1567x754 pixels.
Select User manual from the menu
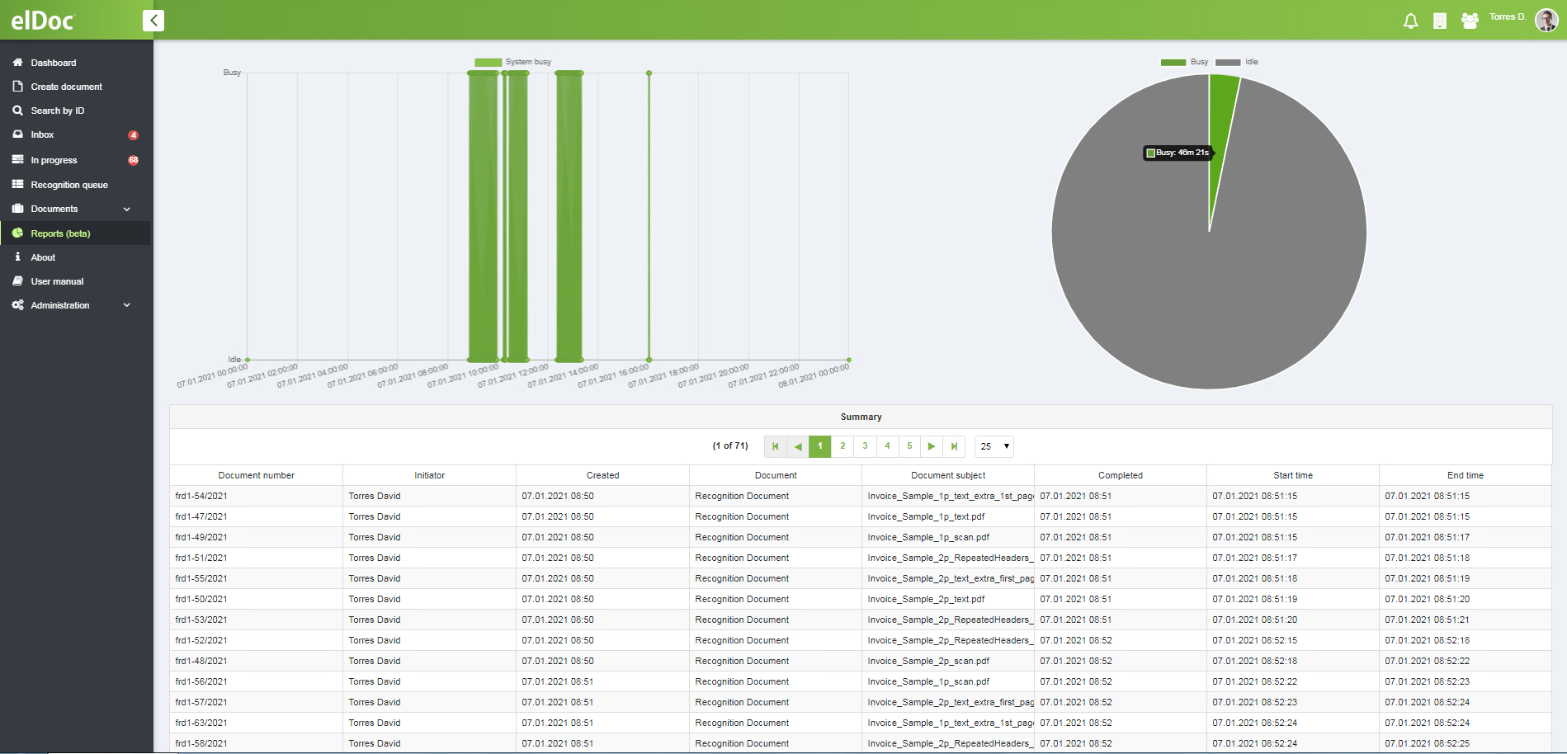(x=57, y=280)
